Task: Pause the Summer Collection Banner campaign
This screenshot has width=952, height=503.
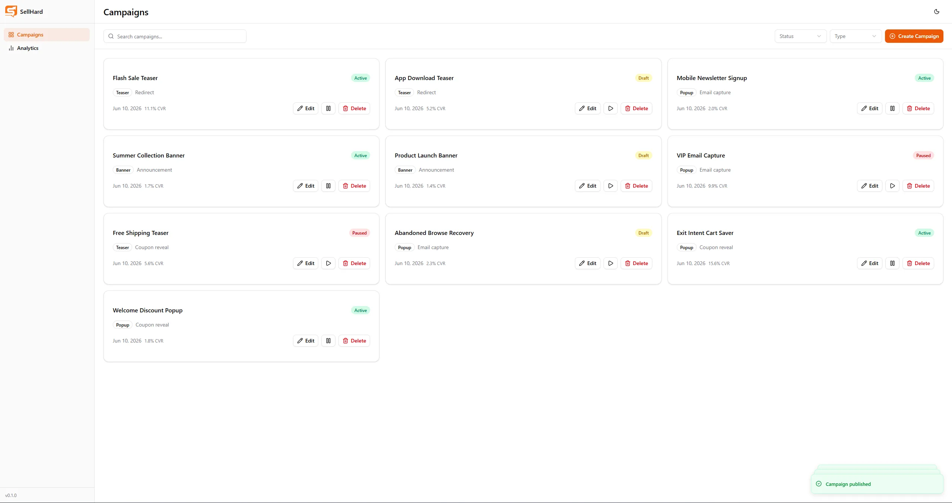Action: tap(328, 186)
